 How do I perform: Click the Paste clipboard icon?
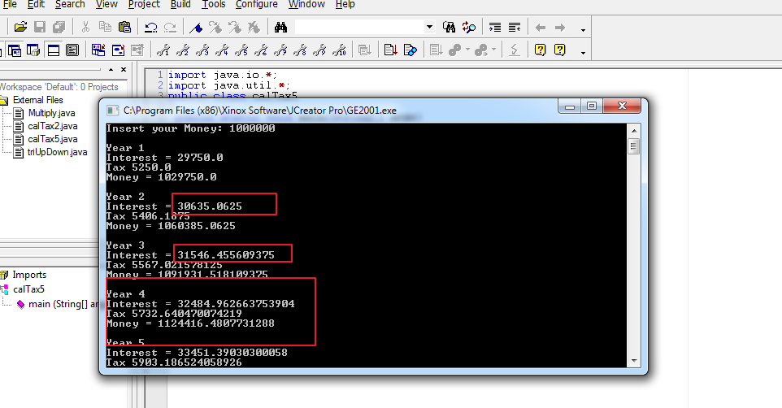124,27
